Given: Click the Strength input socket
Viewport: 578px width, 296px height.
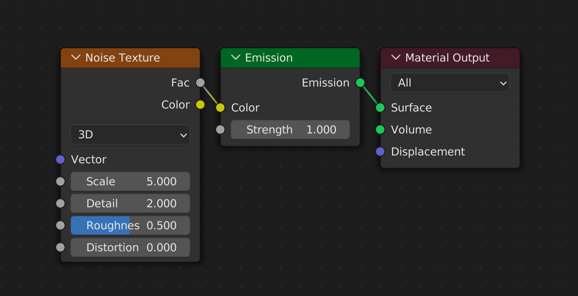Looking at the screenshot, I should point(220,130).
